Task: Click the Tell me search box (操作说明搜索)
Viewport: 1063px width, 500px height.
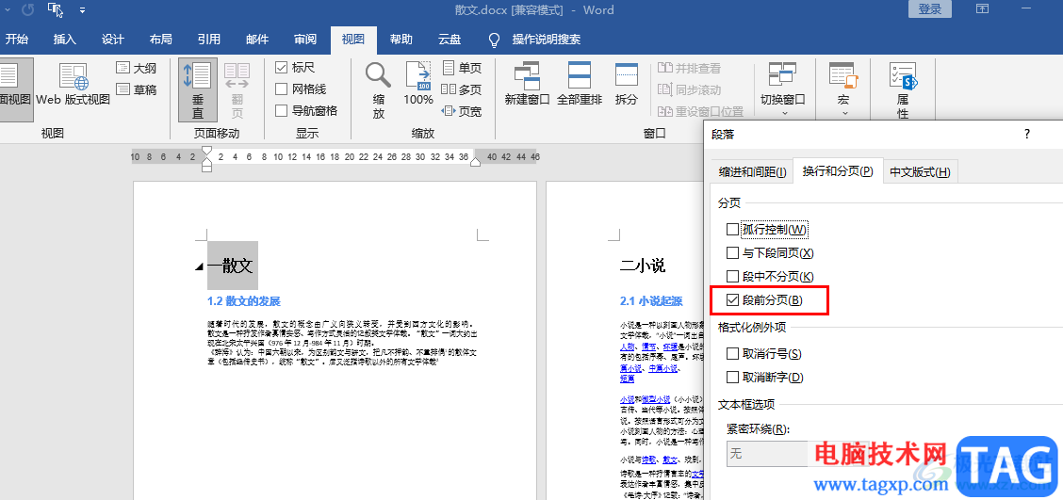Action: pos(547,40)
